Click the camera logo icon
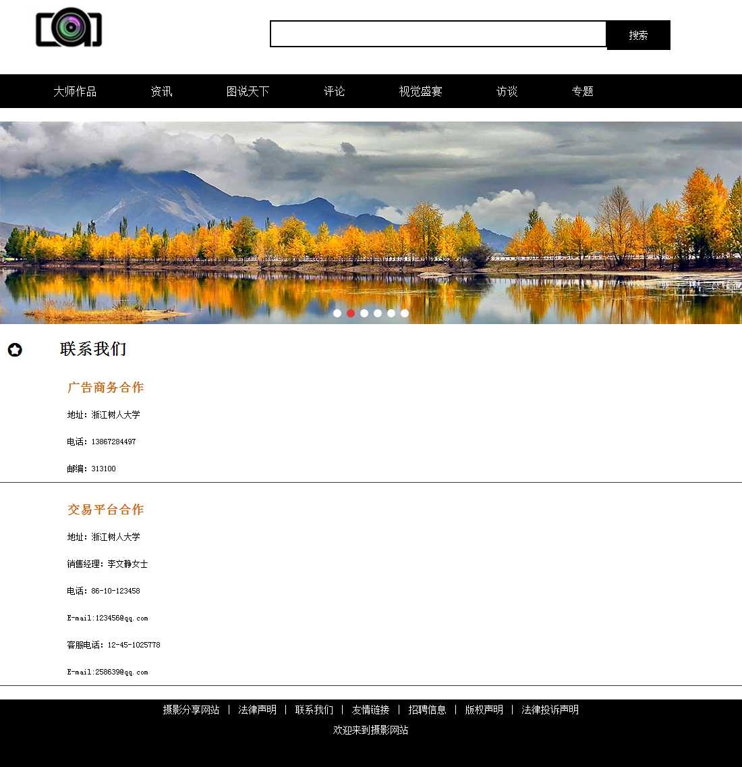The image size is (742, 767). pyautogui.click(x=69, y=28)
